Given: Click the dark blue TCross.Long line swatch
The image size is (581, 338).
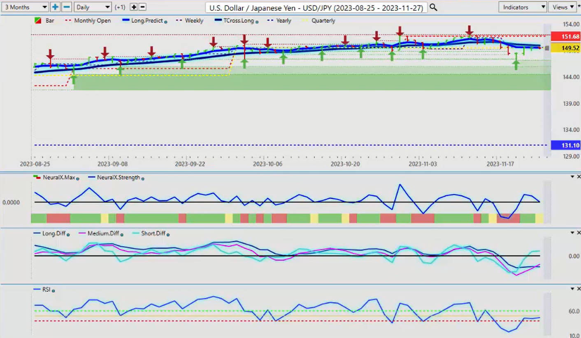Looking at the screenshot, I should click(x=218, y=21).
